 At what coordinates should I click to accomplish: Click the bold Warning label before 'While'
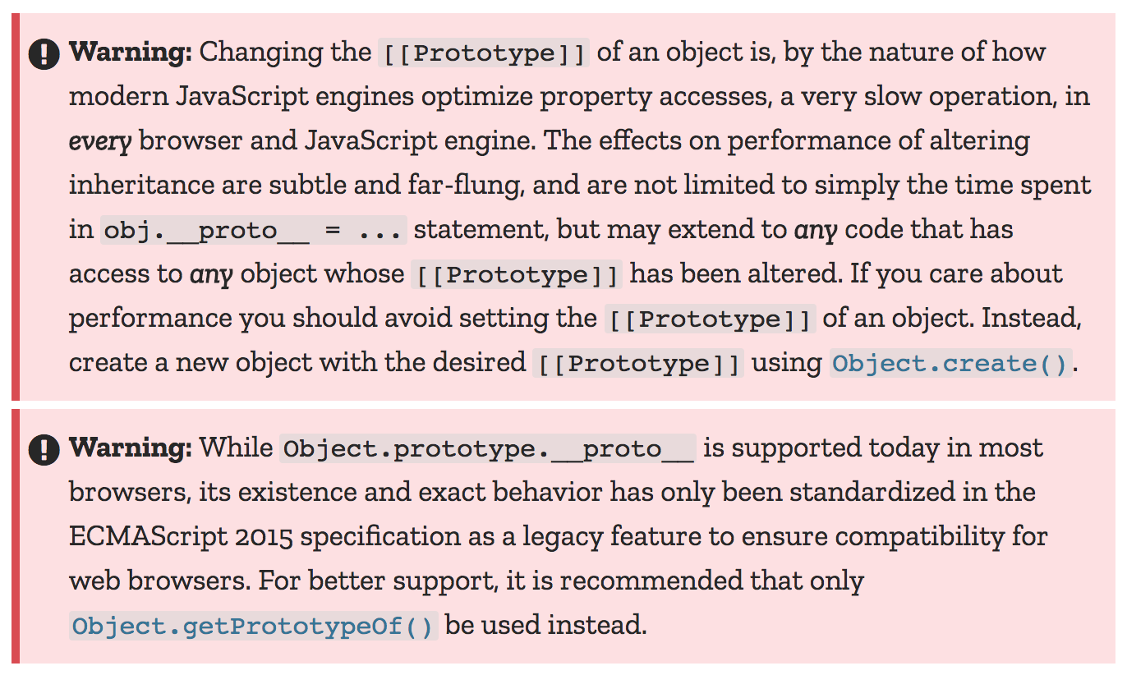[131, 448]
